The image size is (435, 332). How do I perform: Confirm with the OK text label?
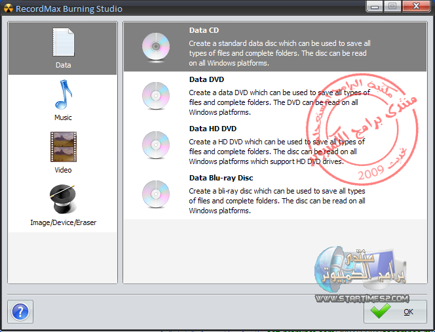[x=408, y=312]
